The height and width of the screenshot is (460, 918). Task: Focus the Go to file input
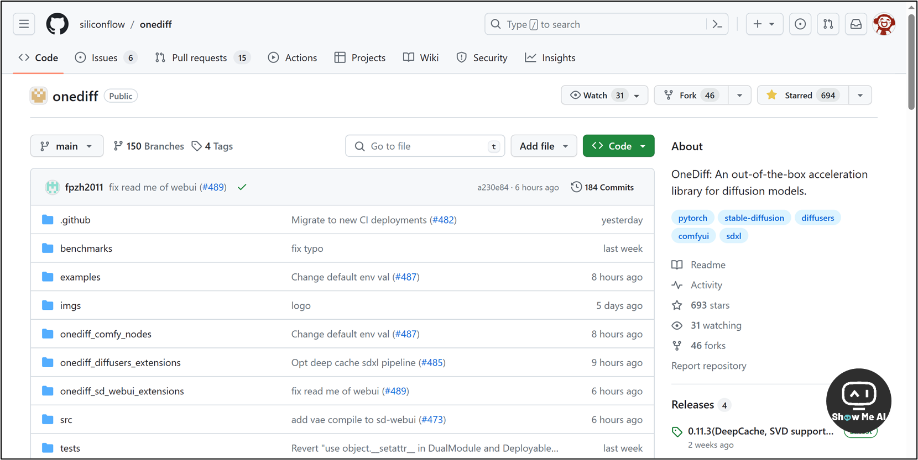[x=425, y=146]
